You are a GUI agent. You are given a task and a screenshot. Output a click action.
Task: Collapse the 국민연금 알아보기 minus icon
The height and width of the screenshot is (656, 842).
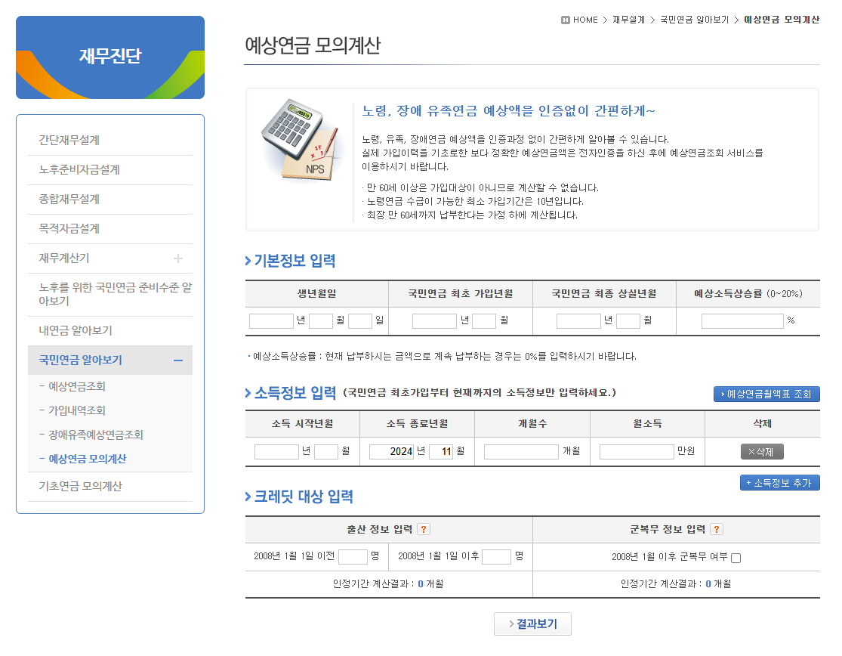178,360
